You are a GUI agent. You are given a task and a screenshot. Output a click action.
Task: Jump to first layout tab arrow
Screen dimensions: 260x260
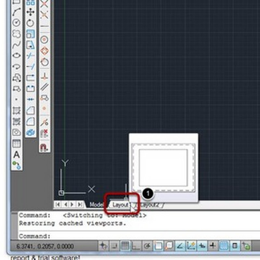pos(58,204)
